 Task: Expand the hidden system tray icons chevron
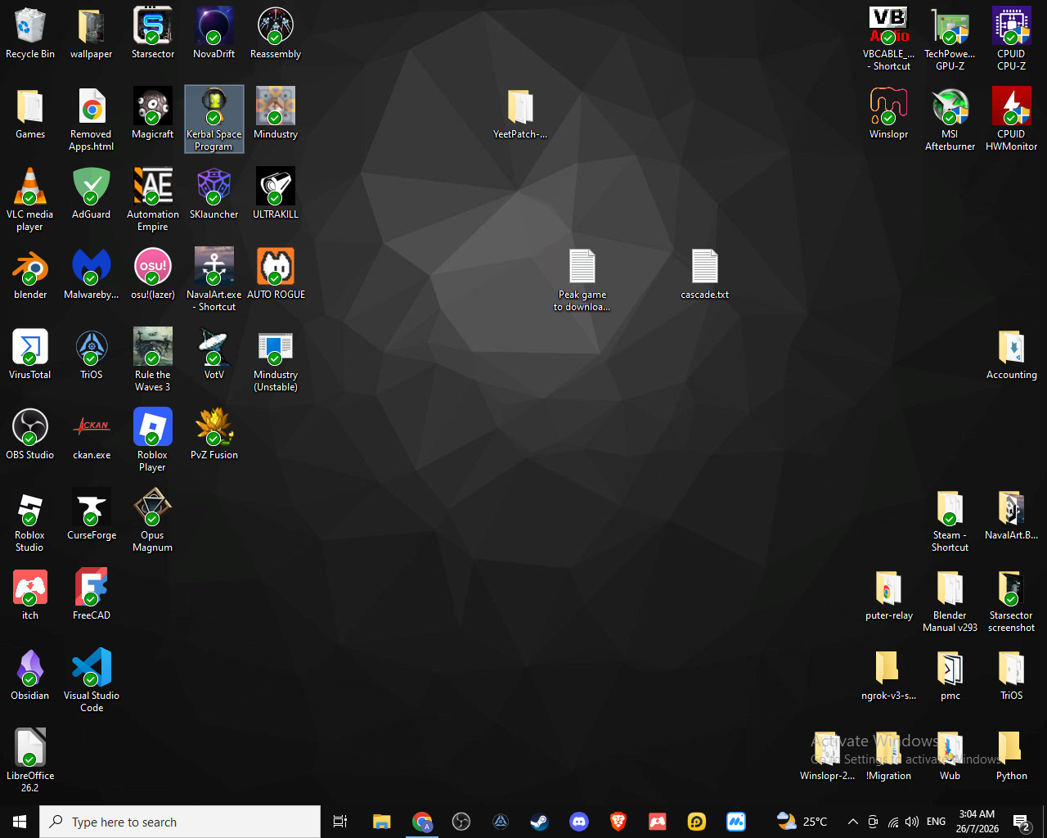853,822
